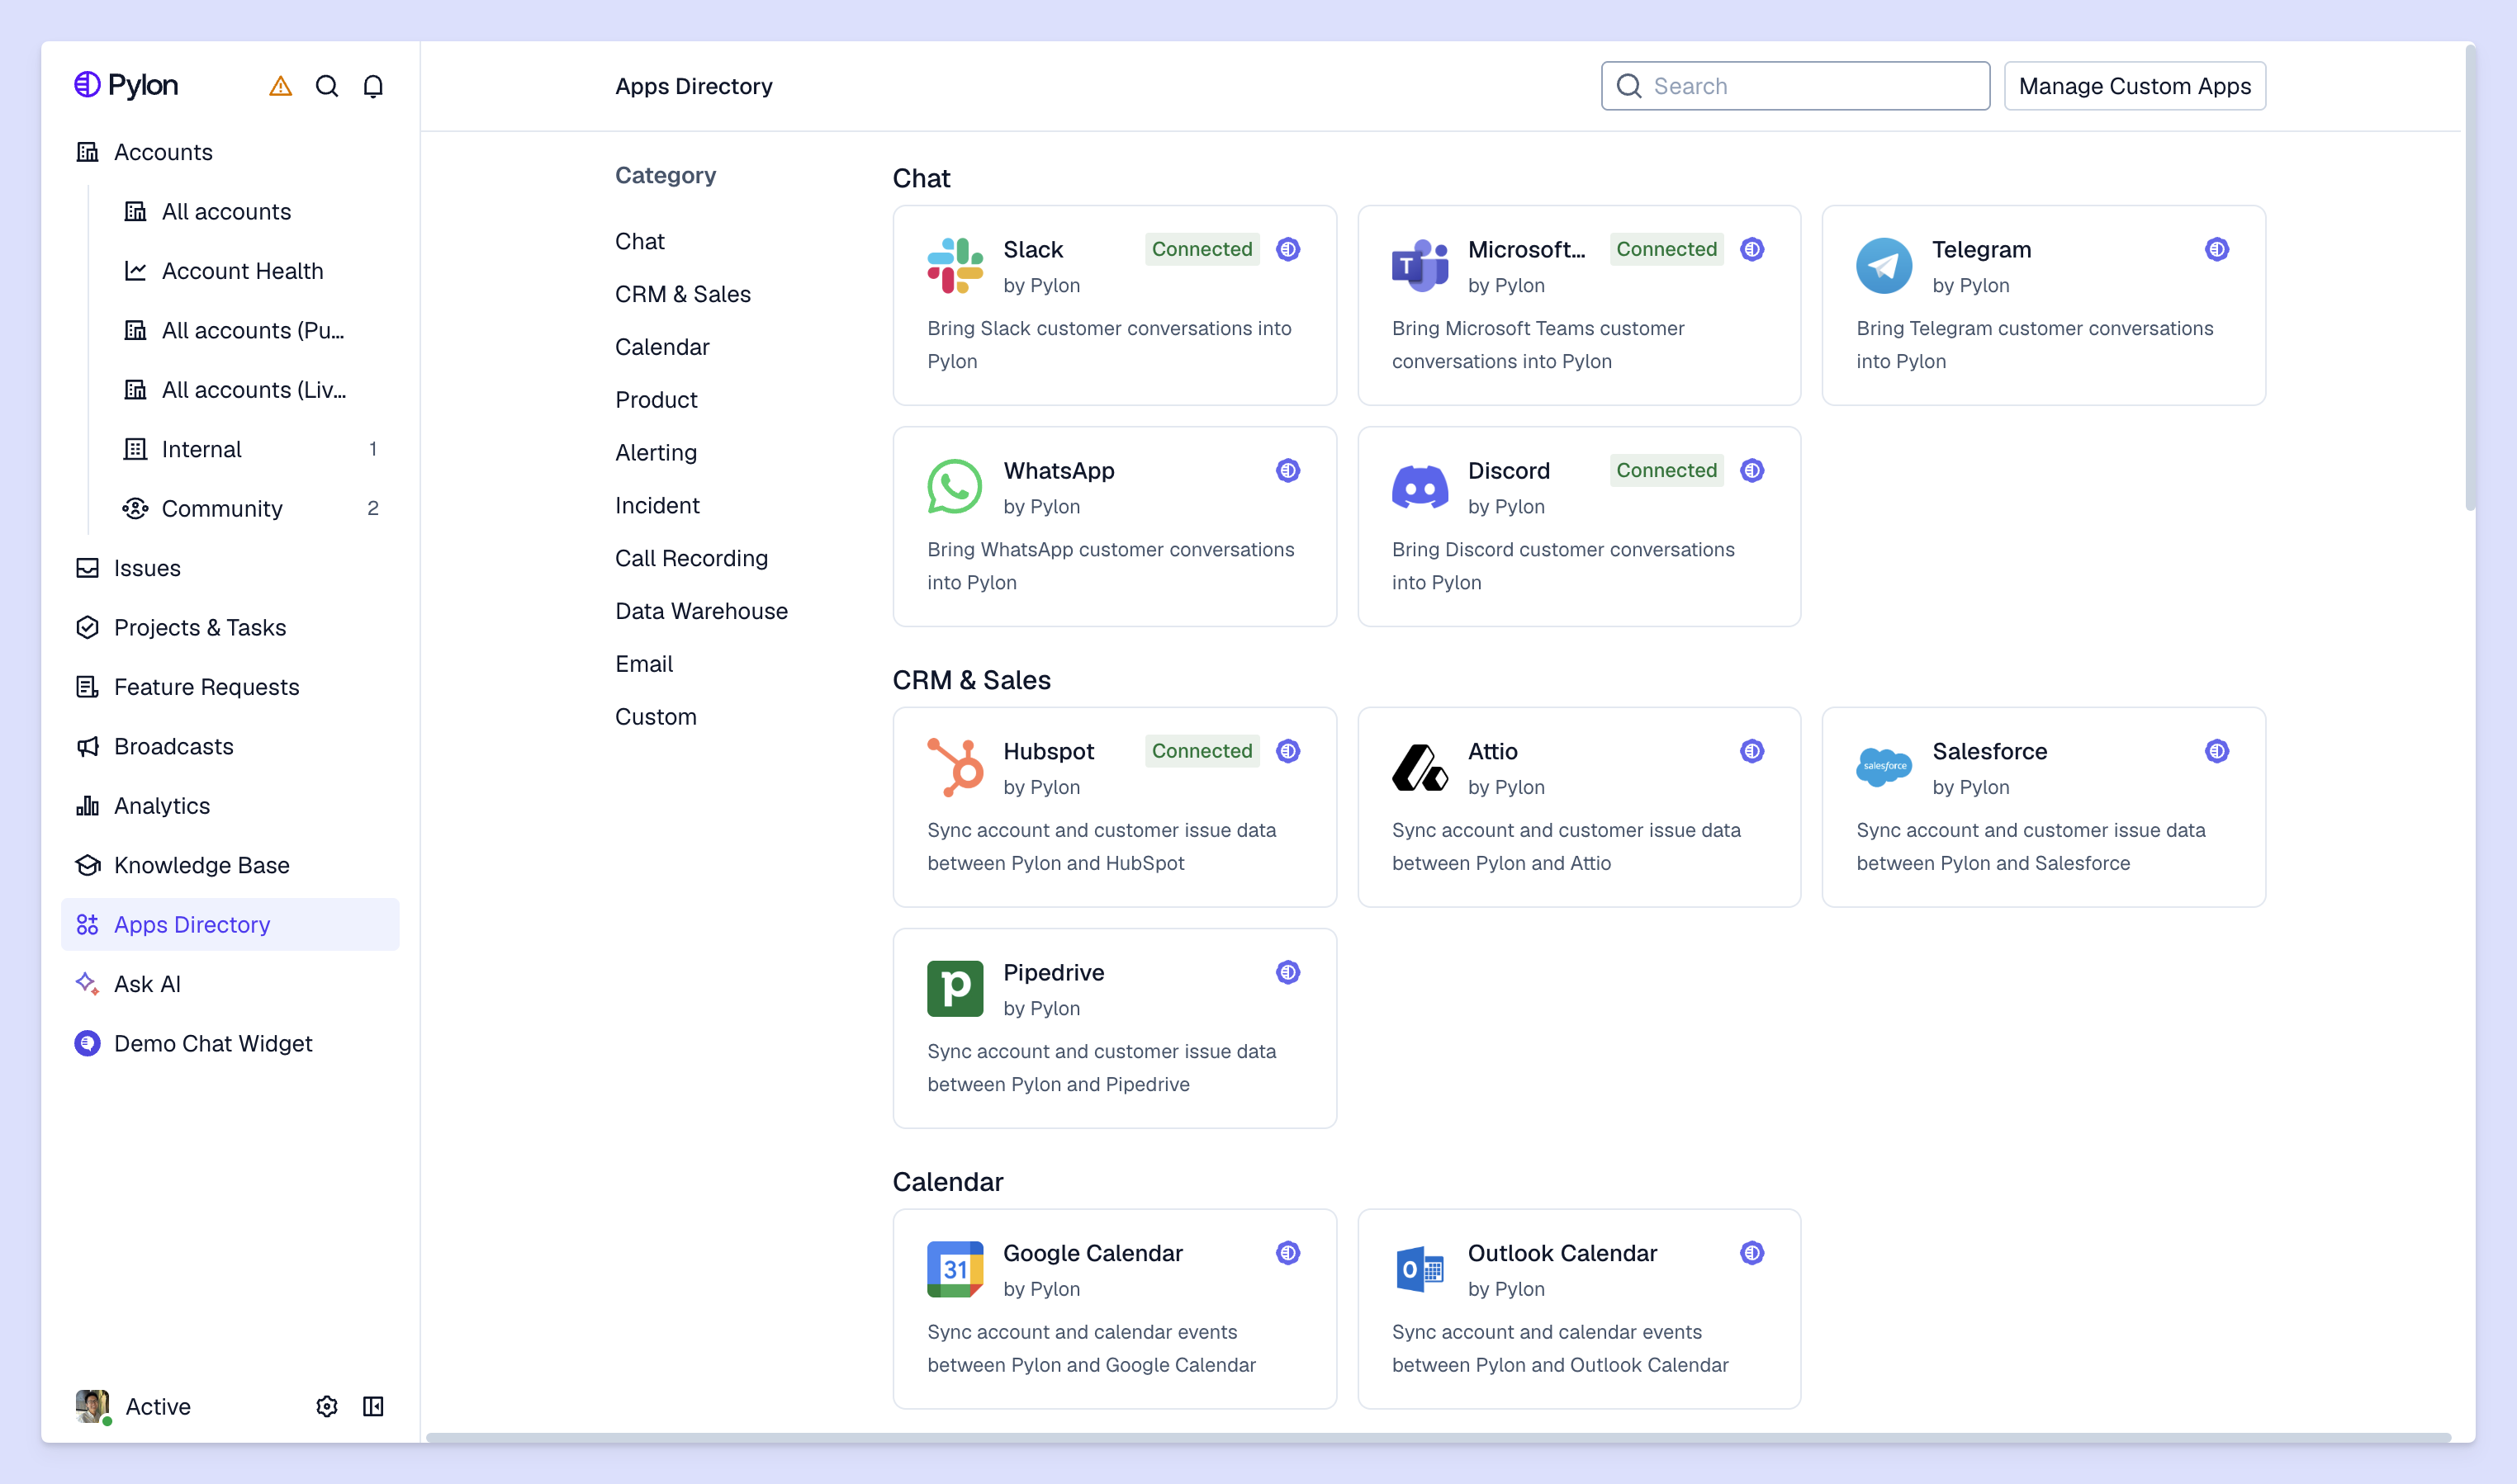Click Pylon badge on Pipedrive card
The width and height of the screenshot is (2517, 1484).
pos(1287,972)
